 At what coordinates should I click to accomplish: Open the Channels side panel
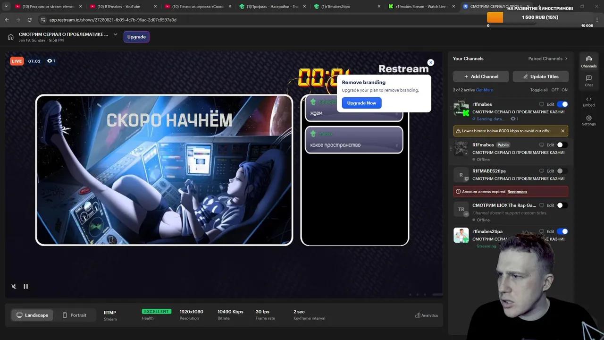pyautogui.click(x=588, y=62)
